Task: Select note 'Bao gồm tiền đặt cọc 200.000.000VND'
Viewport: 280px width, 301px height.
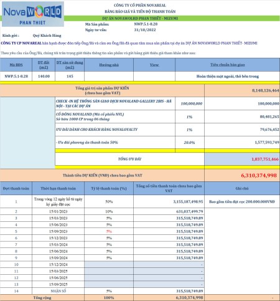Action: tap(242, 202)
